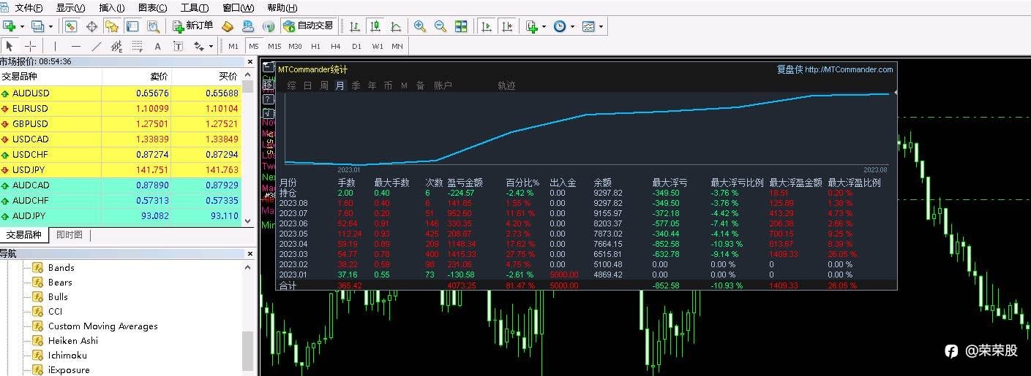Select the trendline drawing tool
Viewport: 1031px width, 376px height.
[x=97, y=46]
